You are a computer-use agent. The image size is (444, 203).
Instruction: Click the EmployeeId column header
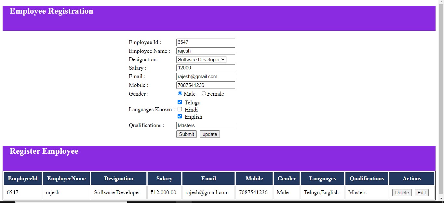tap(22, 178)
